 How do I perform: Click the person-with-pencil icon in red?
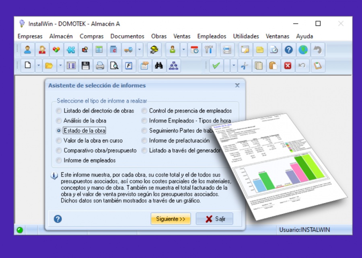(x=42, y=49)
